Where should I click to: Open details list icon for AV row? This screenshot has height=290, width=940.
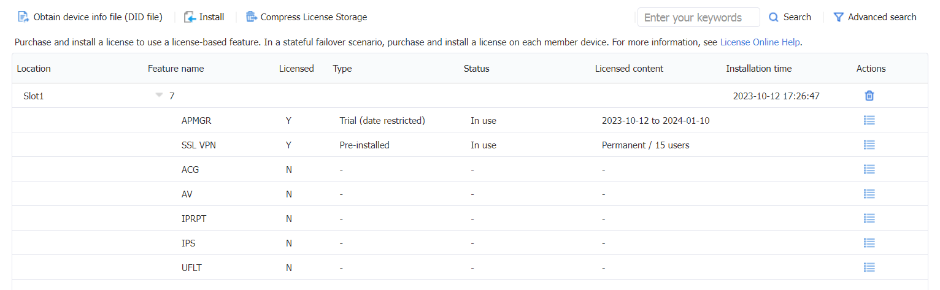click(x=869, y=194)
